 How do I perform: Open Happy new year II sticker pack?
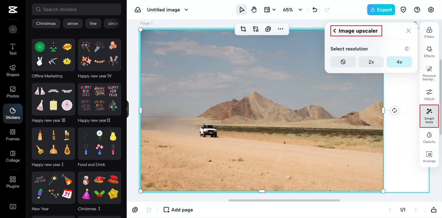99,99
